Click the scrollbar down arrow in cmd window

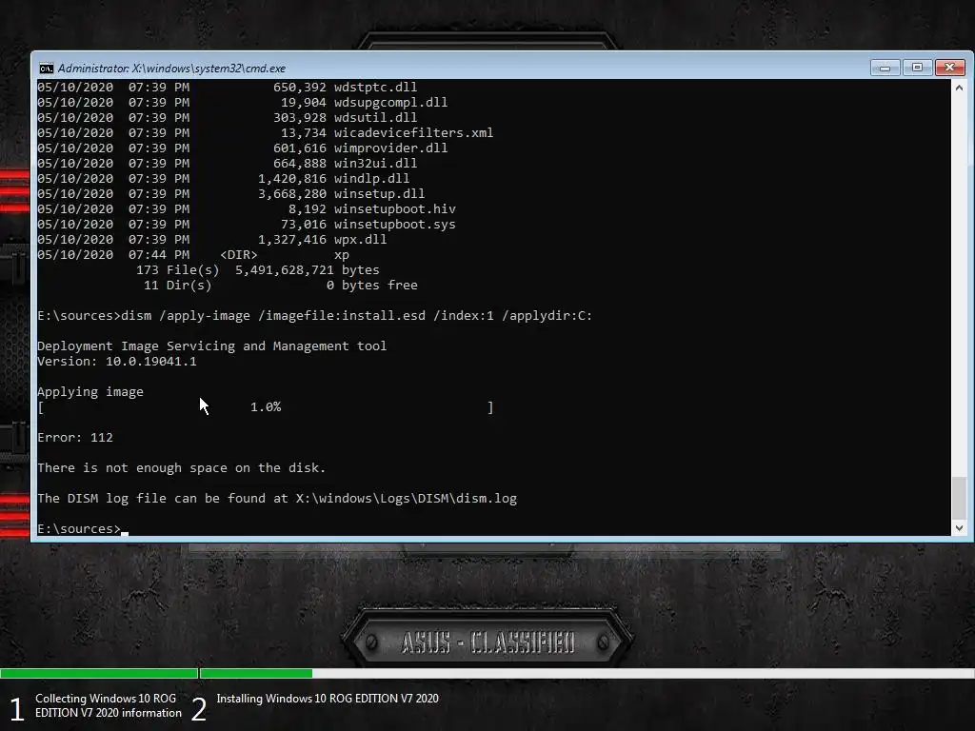pyautogui.click(x=959, y=527)
